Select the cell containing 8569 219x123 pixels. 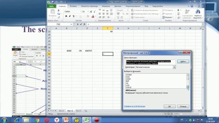67,51
